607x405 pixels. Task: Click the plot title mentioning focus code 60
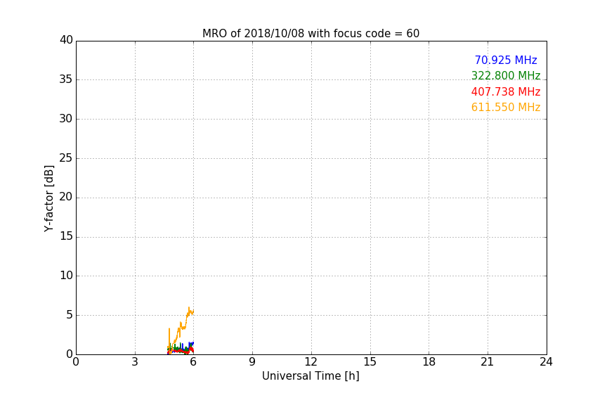pyautogui.click(x=311, y=34)
